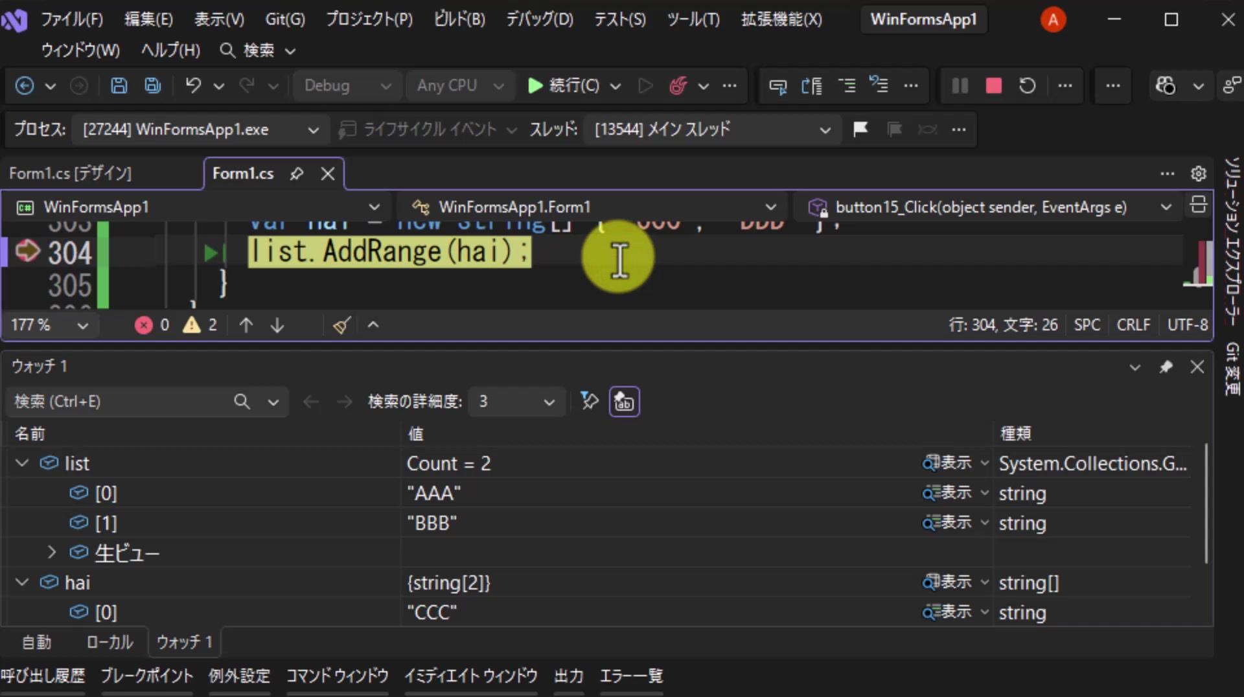Stop debugging with red square

pyautogui.click(x=993, y=86)
